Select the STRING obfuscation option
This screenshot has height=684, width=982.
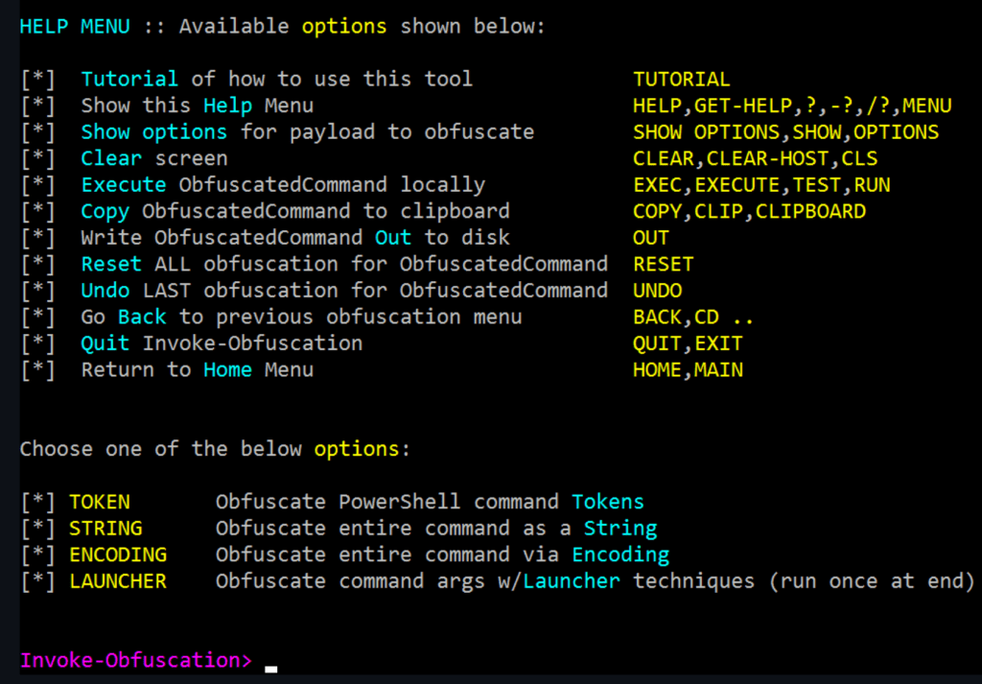[x=105, y=529]
